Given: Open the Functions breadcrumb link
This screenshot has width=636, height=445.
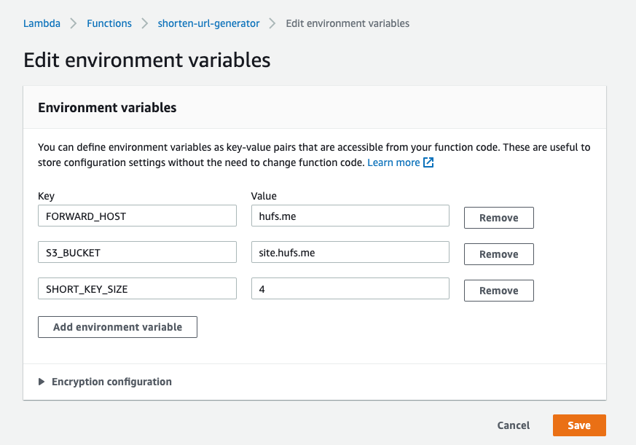Looking at the screenshot, I should (x=109, y=23).
